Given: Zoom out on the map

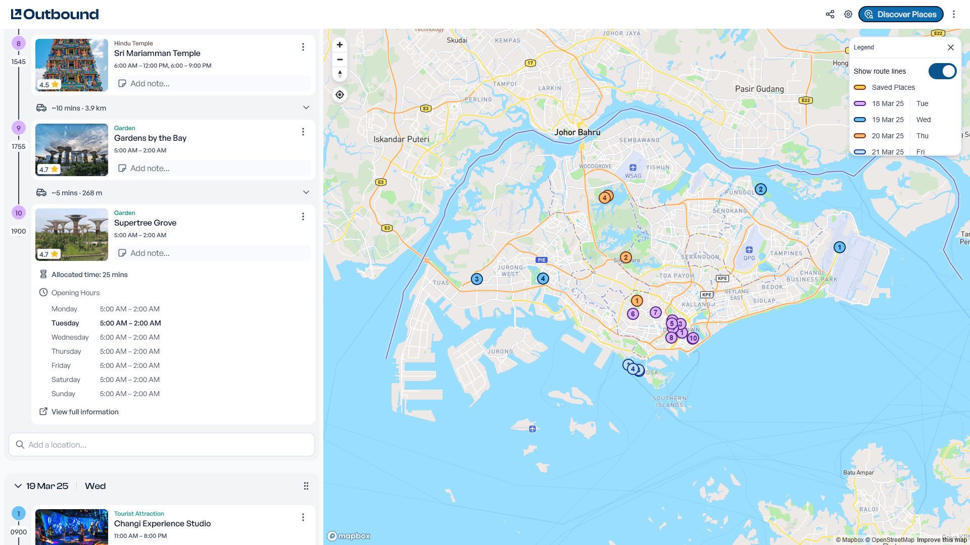Looking at the screenshot, I should pos(340,60).
